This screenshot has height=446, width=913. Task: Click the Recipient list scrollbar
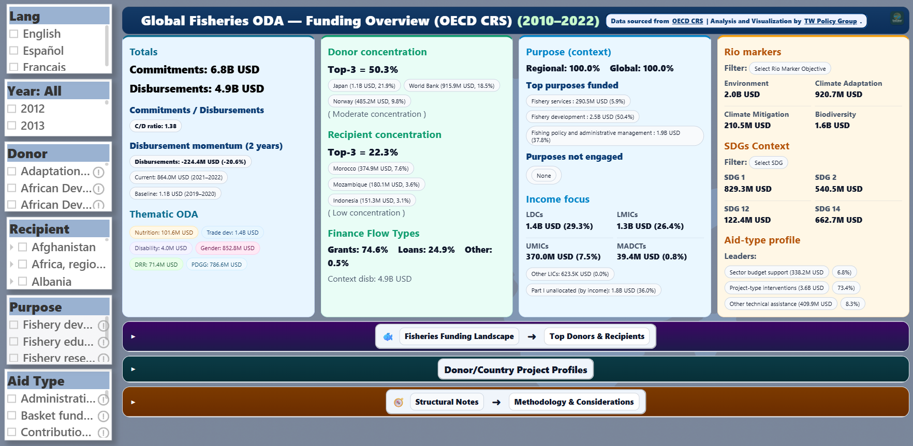click(107, 240)
